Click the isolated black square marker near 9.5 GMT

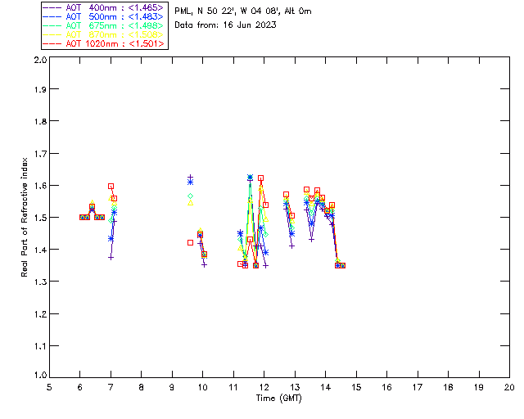pos(190,242)
